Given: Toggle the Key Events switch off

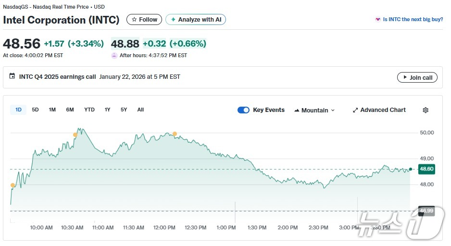Looking at the screenshot, I should click(x=243, y=110).
